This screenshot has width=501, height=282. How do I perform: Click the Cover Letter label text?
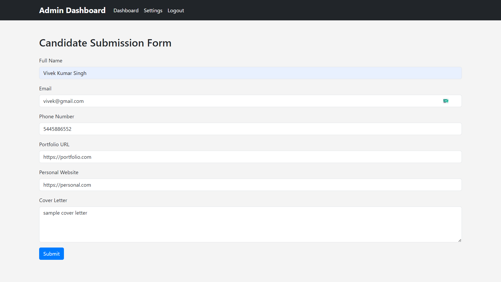point(53,200)
